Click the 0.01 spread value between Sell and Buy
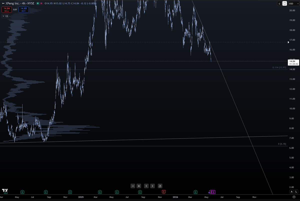The image size is (300, 201). pos(15,10)
